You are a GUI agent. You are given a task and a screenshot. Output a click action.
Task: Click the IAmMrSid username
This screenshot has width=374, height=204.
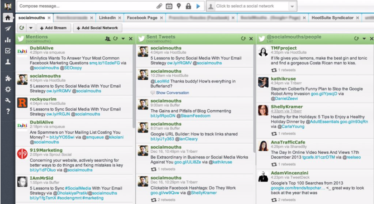coord(41,178)
